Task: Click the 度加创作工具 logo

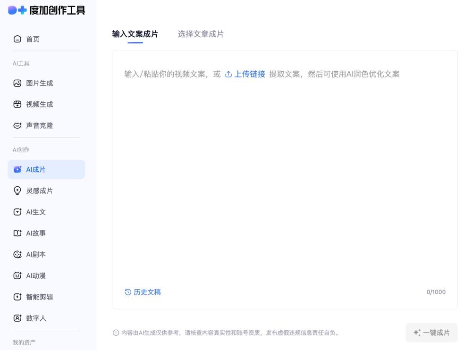Action: [x=46, y=10]
